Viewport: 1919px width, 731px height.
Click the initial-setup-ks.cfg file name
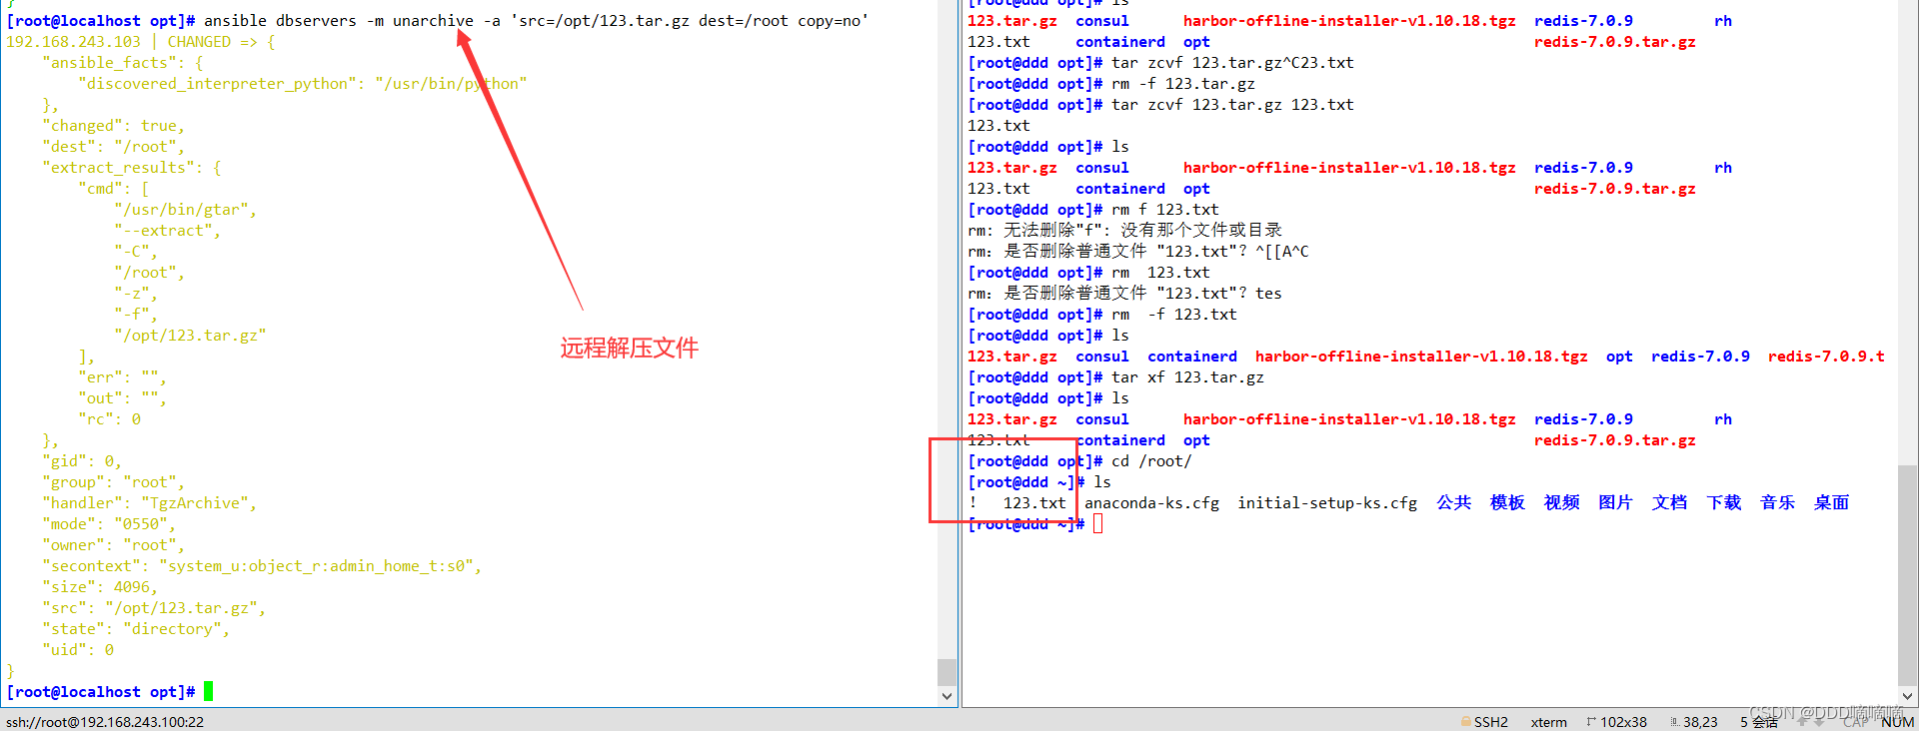click(x=1327, y=503)
